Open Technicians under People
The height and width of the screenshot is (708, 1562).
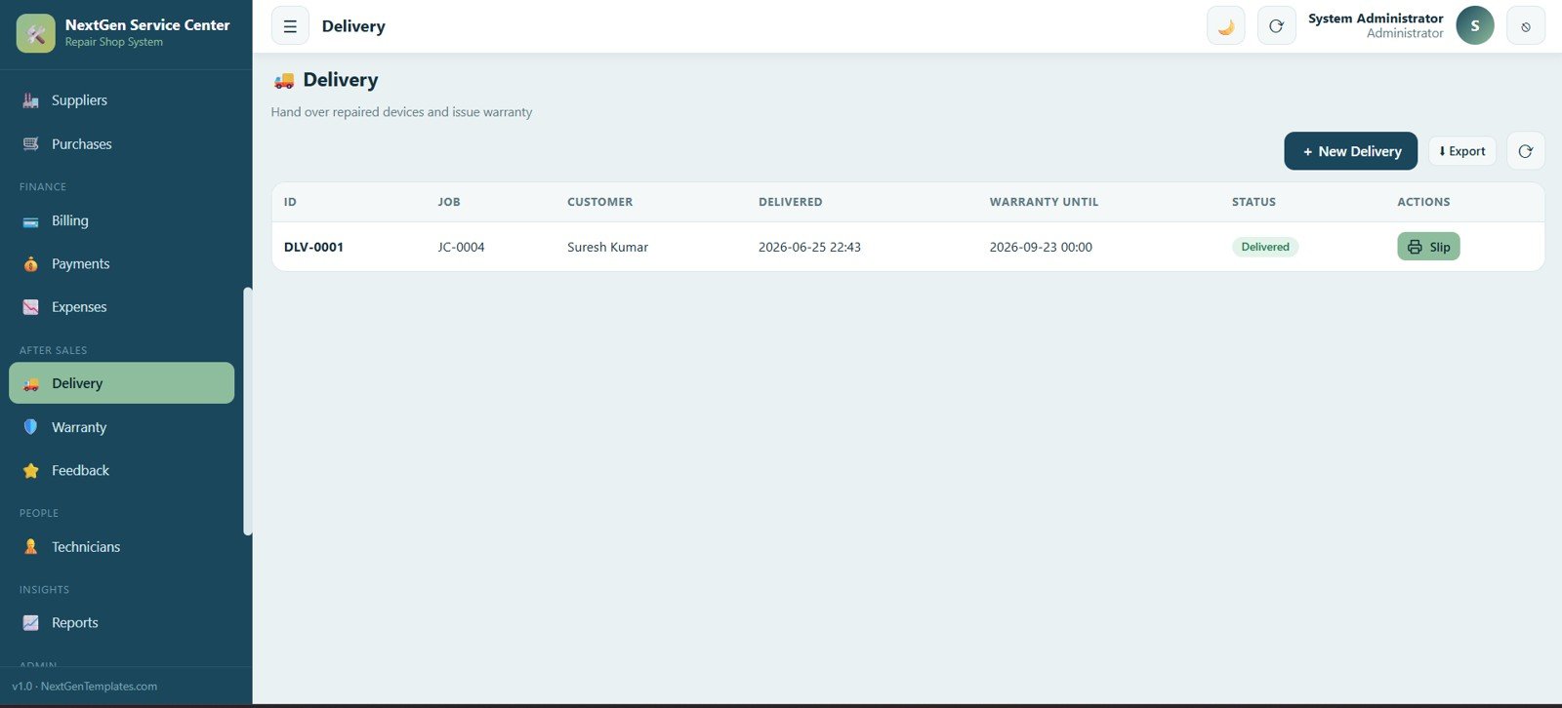pyautogui.click(x=121, y=547)
